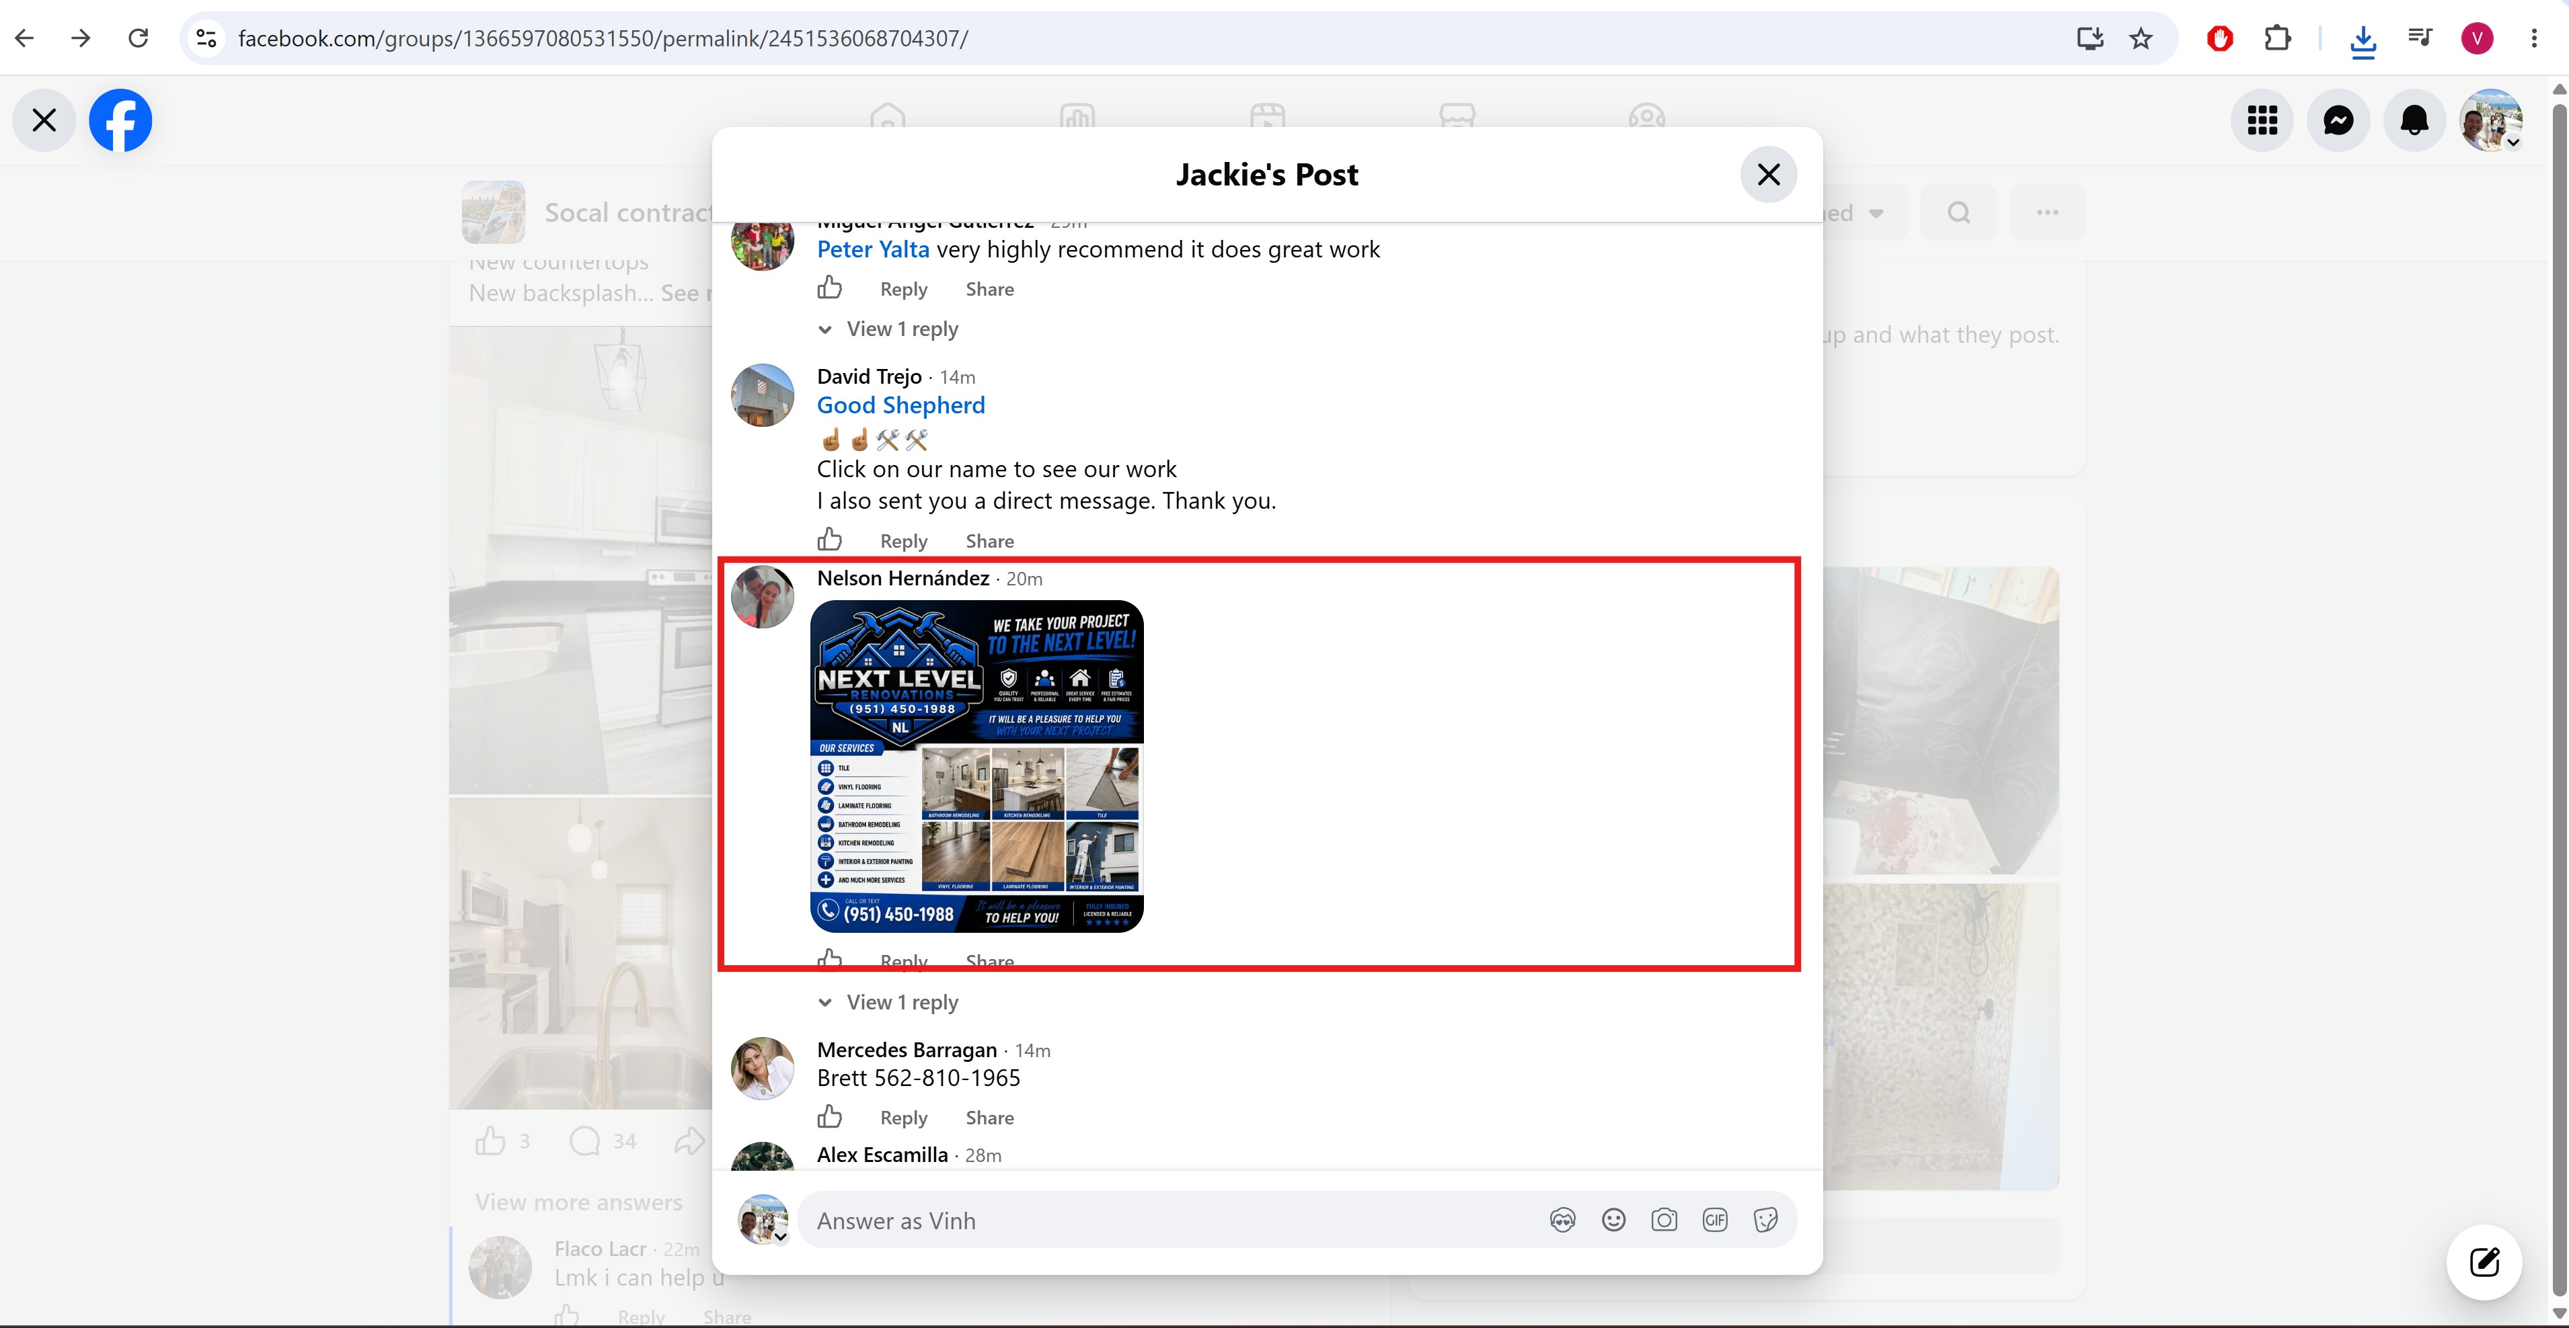Reply to the Peter Yalta recommendation comment

click(x=904, y=289)
